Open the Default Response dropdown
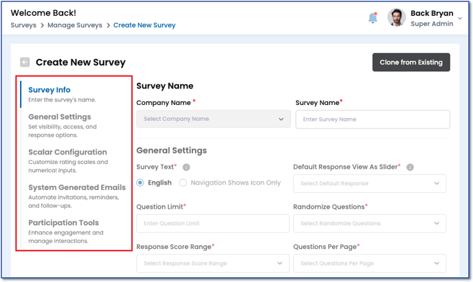The width and height of the screenshot is (473, 282). [x=369, y=183]
